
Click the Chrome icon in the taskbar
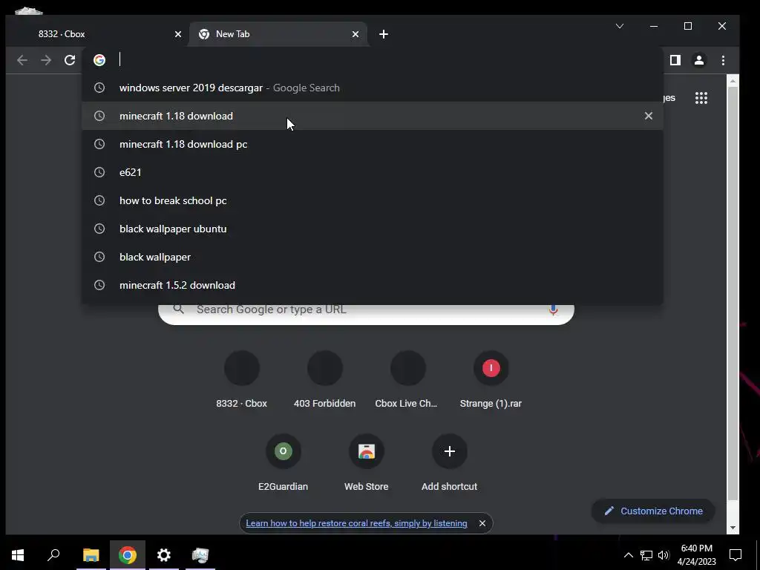click(x=128, y=555)
